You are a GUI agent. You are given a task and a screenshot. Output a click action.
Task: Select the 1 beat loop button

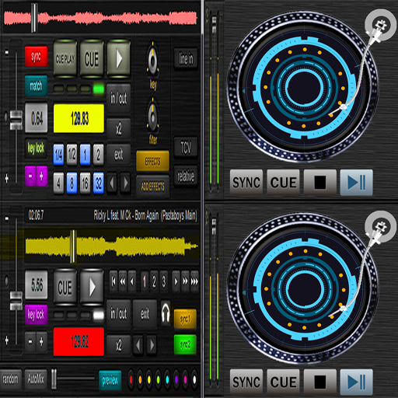coord(85,155)
